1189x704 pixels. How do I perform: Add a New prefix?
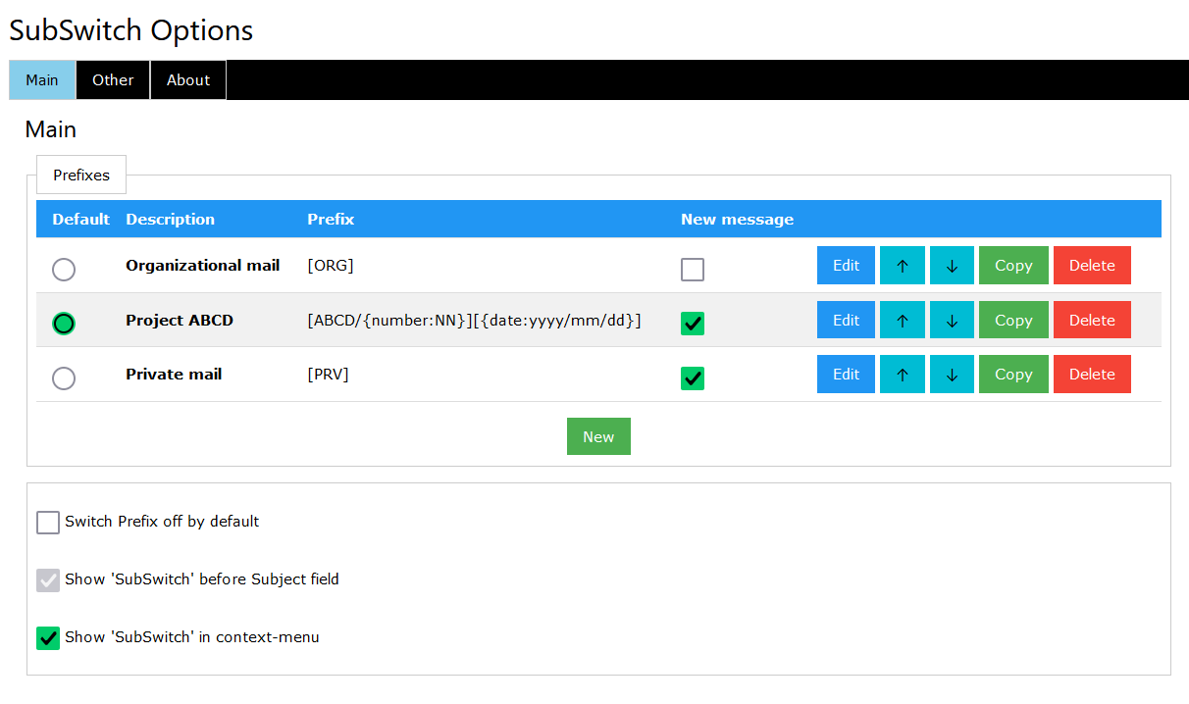tap(598, 436)
